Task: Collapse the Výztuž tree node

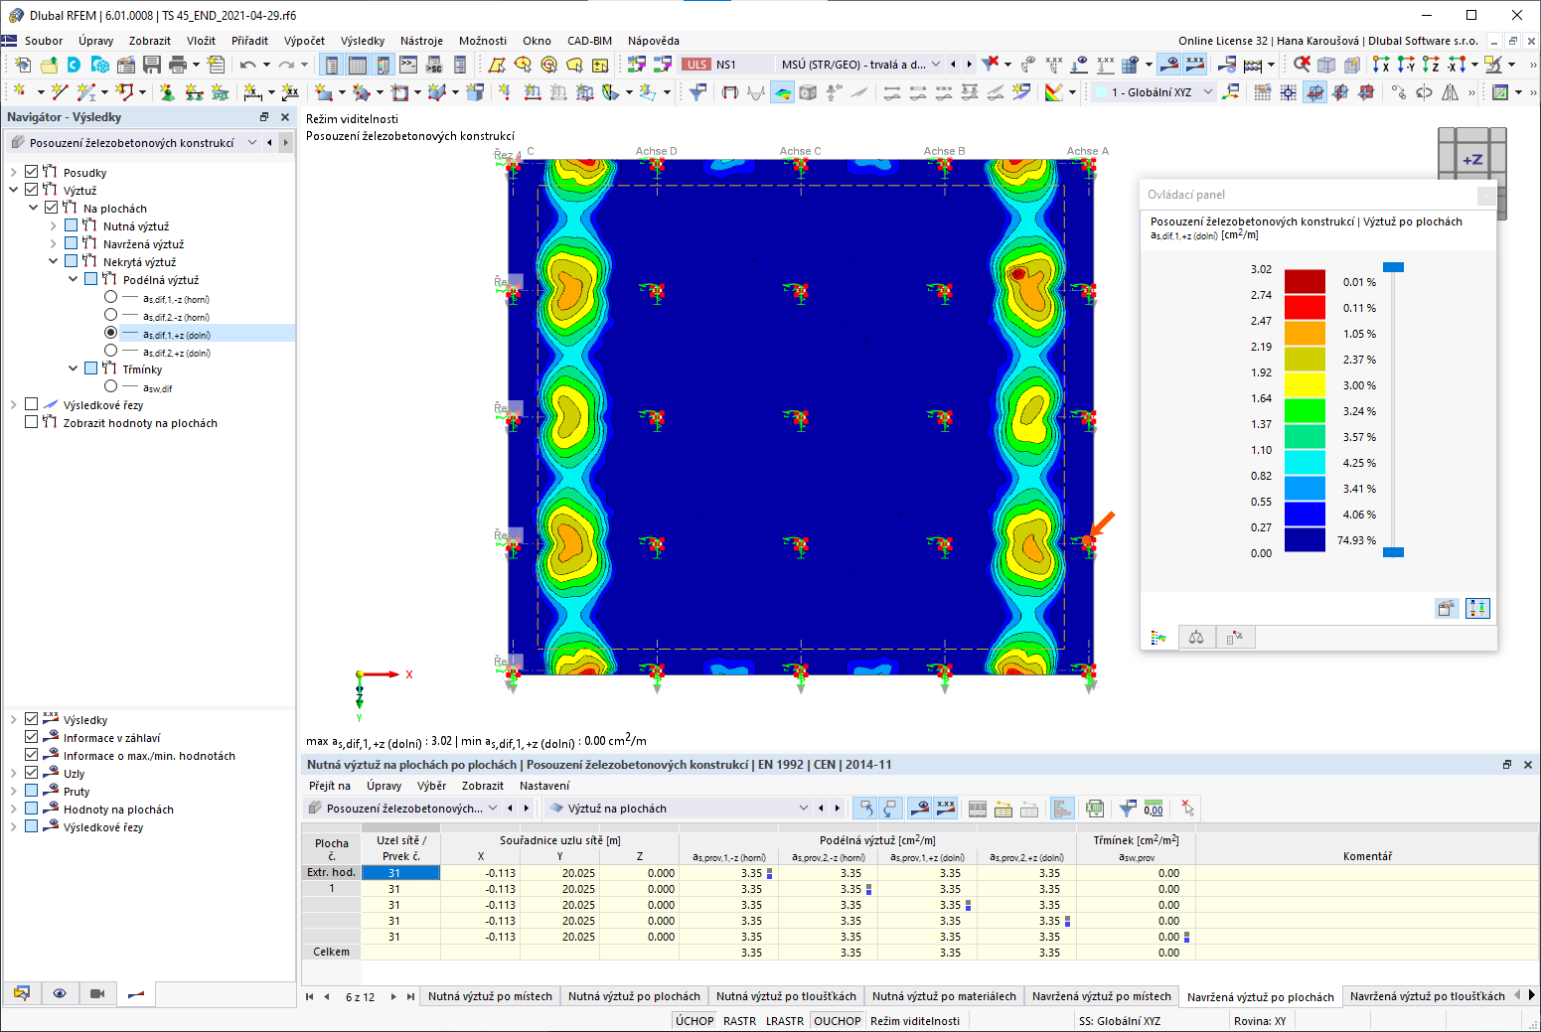Action: click(x=14, y=190)
